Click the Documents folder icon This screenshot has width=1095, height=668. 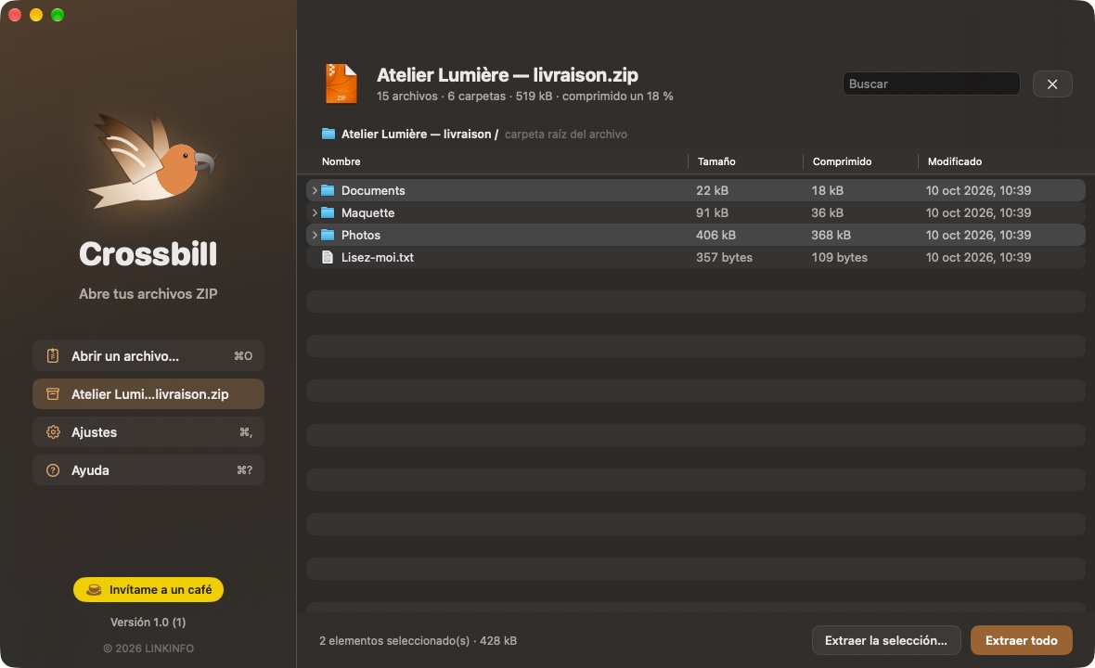coord(328,190)
